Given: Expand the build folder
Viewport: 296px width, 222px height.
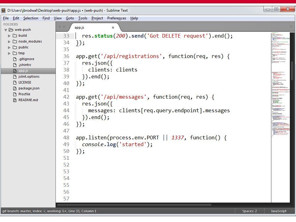Looking at the screenshot, I should (x=9, y=36).
